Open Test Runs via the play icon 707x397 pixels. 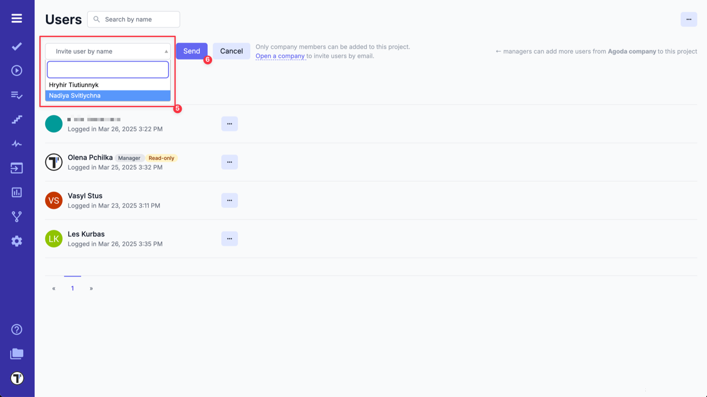pos(17,71)
